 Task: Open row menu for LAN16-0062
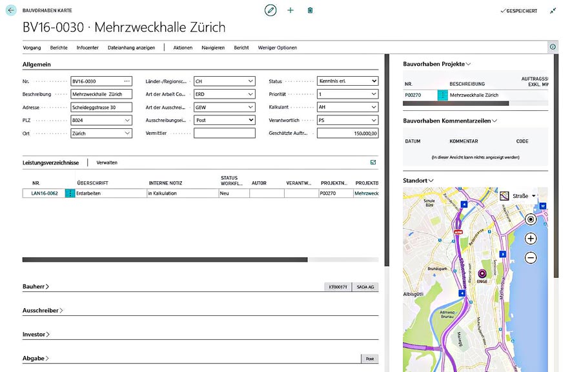click(70, 193)
